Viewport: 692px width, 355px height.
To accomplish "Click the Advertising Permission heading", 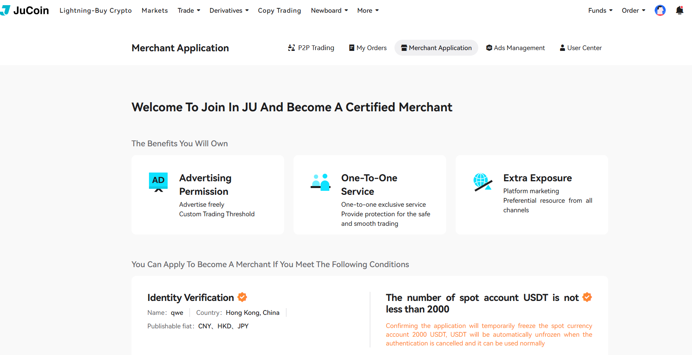I will [205, 184].
